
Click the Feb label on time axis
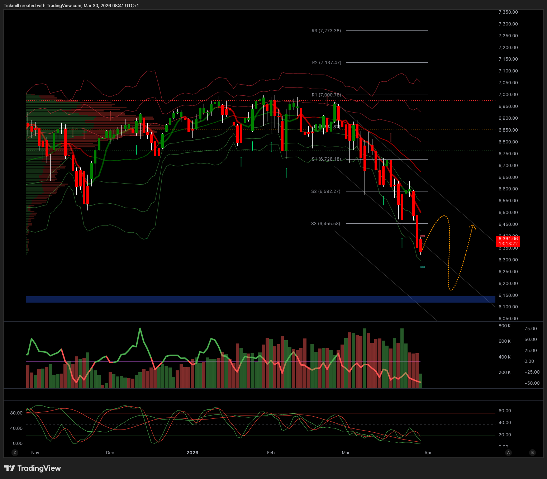pos(271,452)
